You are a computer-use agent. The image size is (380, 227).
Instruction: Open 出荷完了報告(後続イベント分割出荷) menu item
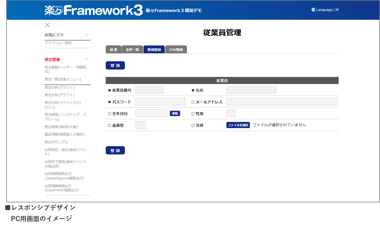[66, 164]
